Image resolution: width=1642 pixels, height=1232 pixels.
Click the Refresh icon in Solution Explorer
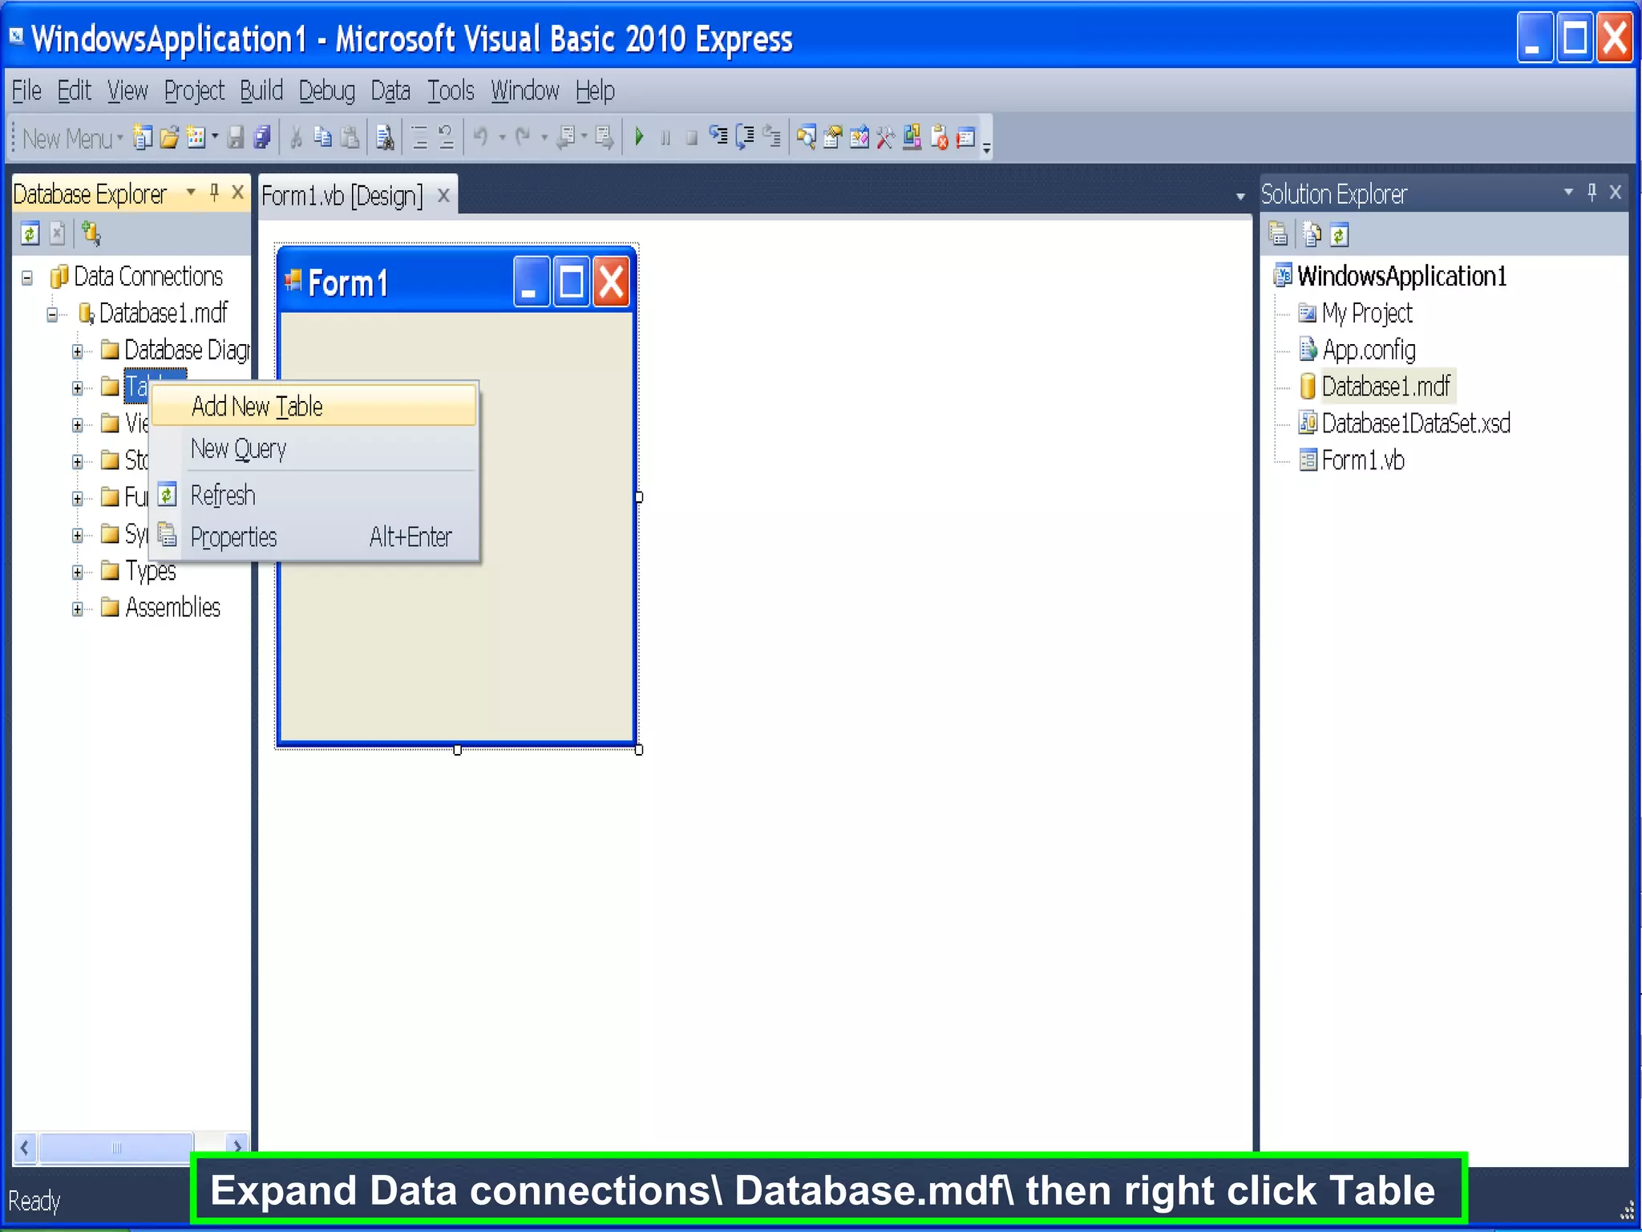[x=1339, y=235]
